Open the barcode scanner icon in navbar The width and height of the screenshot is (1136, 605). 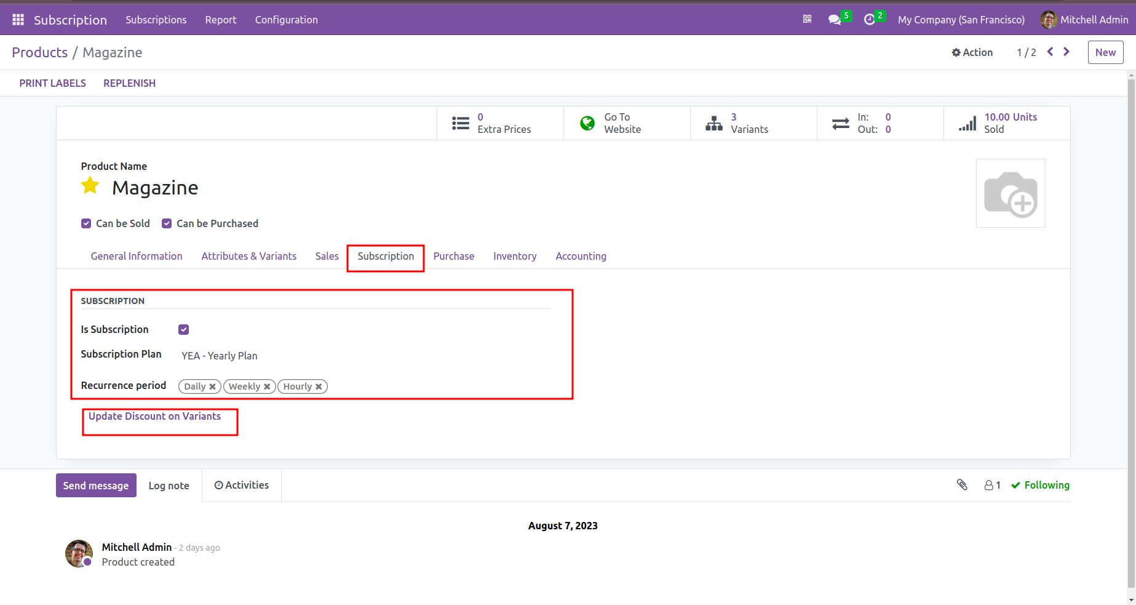tap(807, 20)
